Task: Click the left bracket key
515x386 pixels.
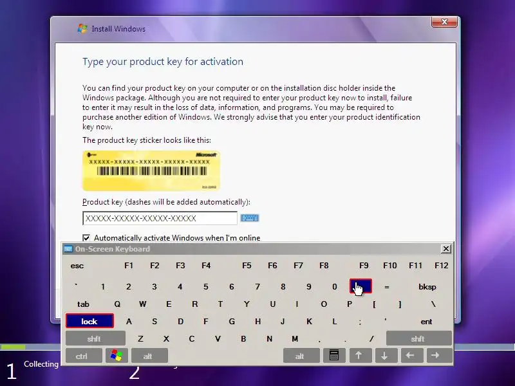Action: (374, 304)
